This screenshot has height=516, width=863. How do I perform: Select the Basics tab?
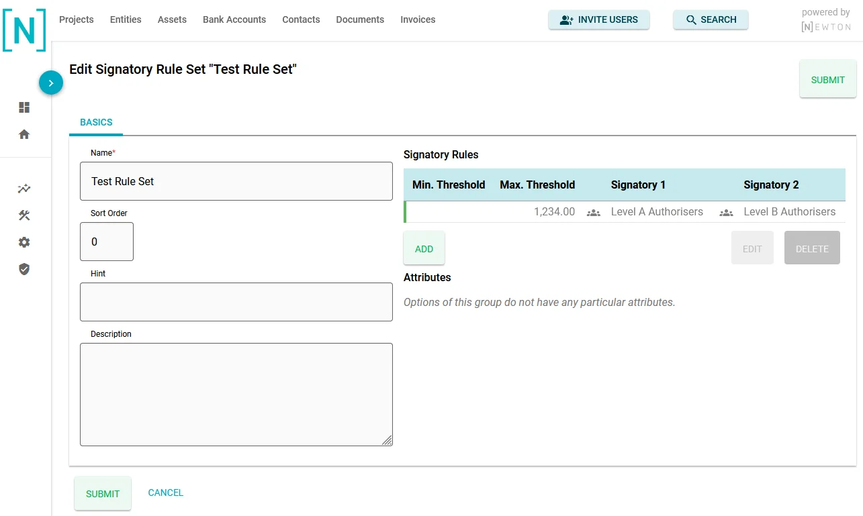(96, 123)
